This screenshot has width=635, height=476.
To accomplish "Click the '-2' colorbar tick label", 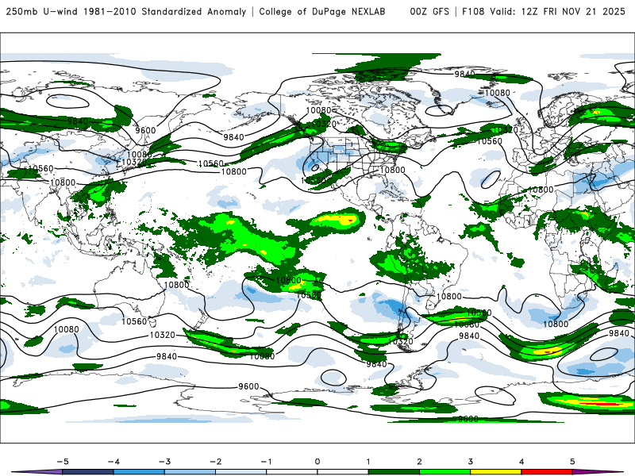I will click(215, 462).
